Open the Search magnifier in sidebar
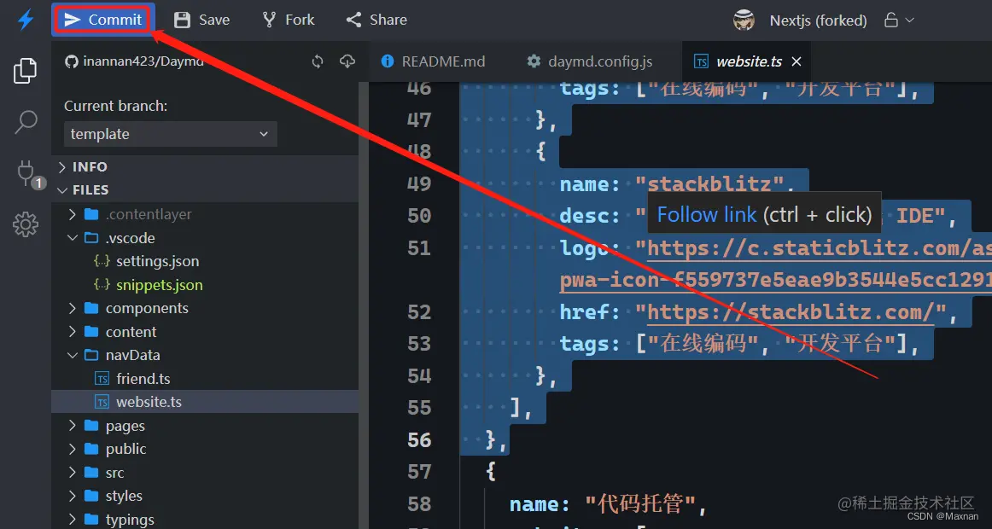Screen dimensions: 992x529 (26, 121)
